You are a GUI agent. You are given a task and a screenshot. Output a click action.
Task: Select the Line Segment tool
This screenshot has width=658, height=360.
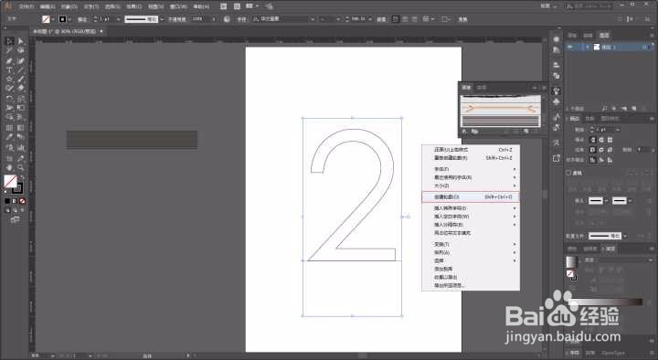(x=20, y=70)
